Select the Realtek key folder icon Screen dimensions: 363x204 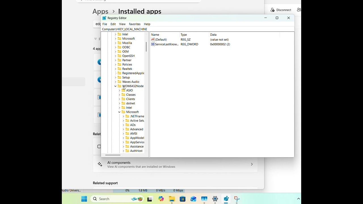click(x=119, y=69)
